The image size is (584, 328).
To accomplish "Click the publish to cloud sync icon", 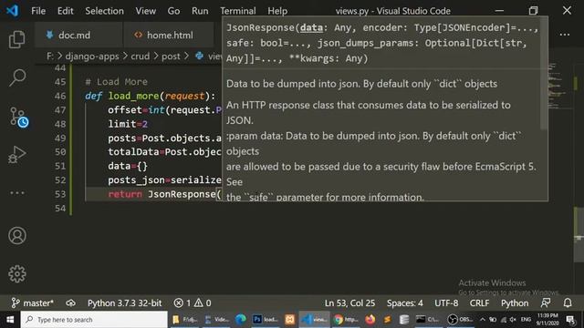I will click(71, 303).
